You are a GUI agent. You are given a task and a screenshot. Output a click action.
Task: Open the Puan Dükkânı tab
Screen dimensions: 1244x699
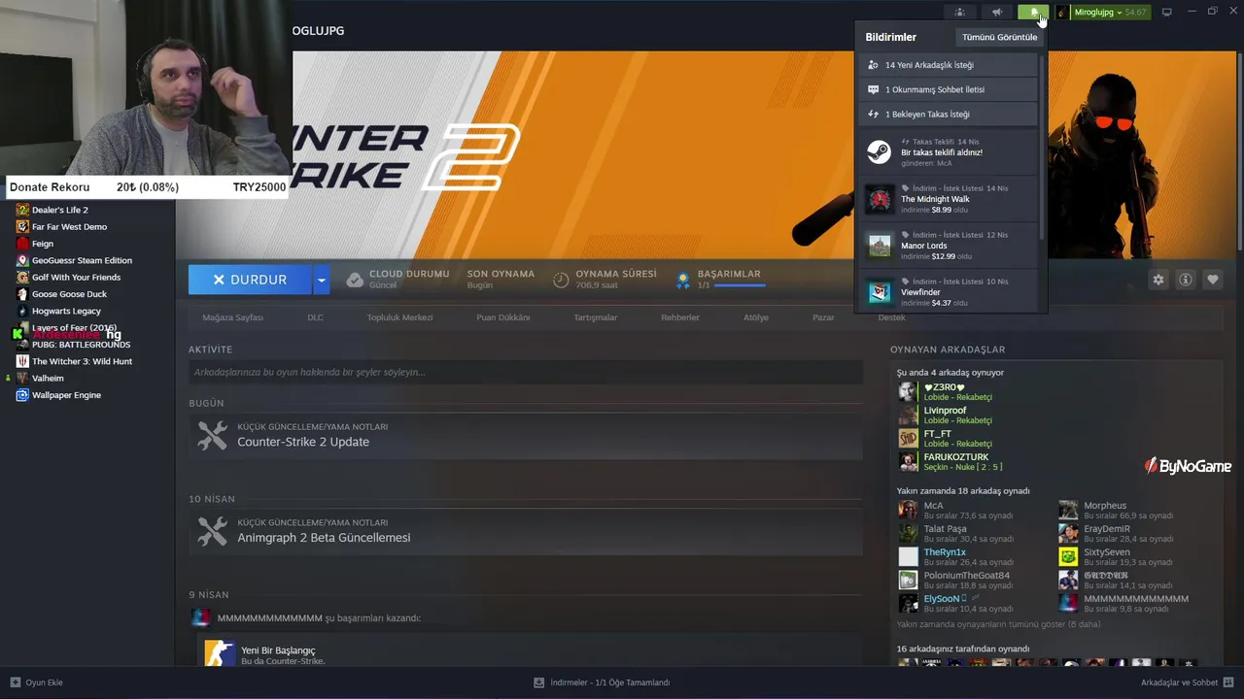coord(502,317)
